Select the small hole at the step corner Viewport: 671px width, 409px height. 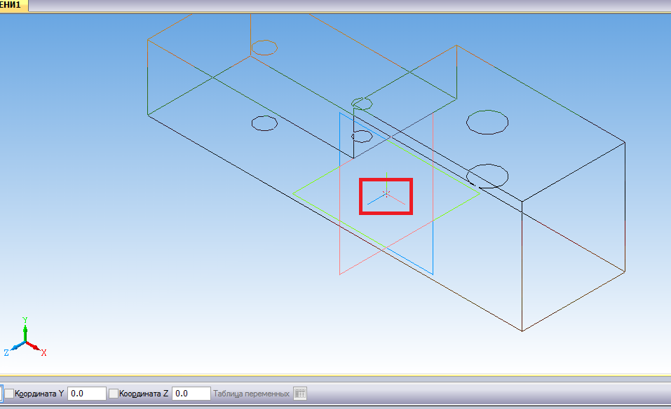pos(362,104)
